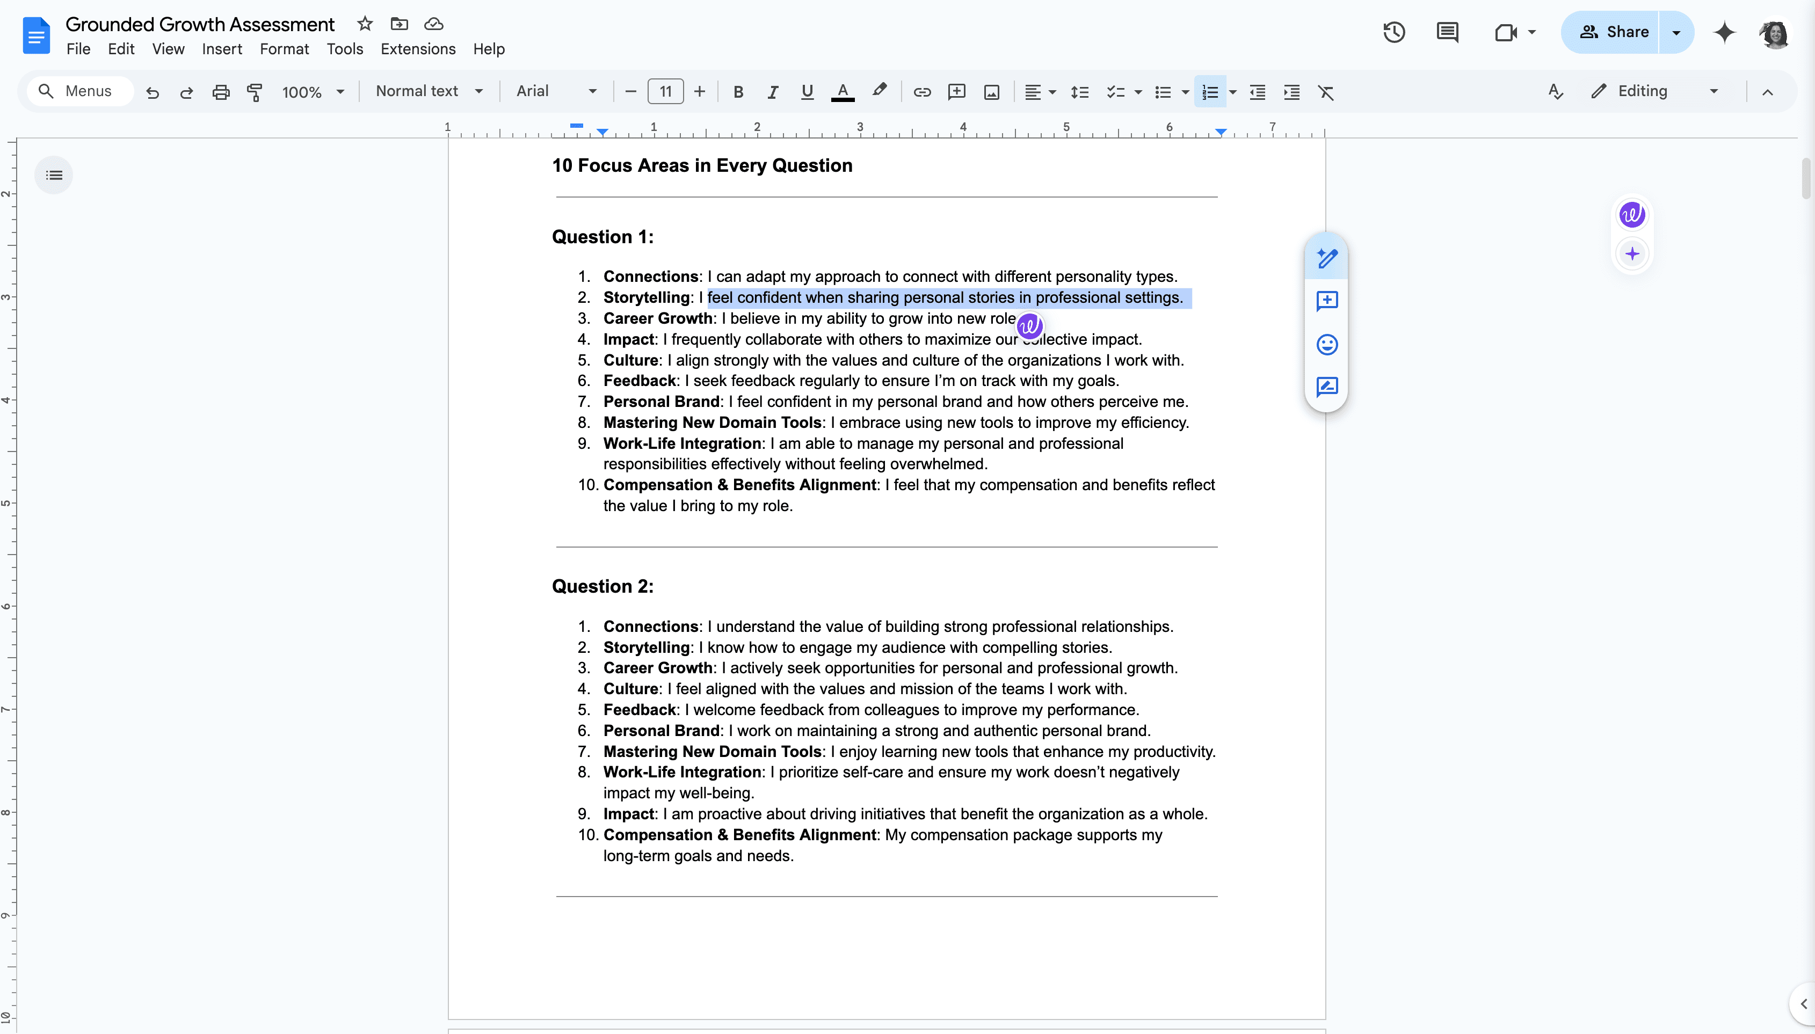Open the comments history panel

[x=1447, y=32]
